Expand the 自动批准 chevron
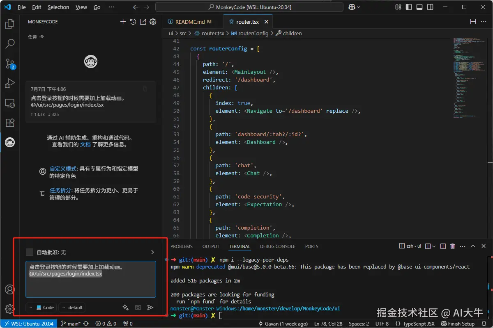The width and height of the screenshot is (493, 328). pyautogui.click(x=152, y=252)
